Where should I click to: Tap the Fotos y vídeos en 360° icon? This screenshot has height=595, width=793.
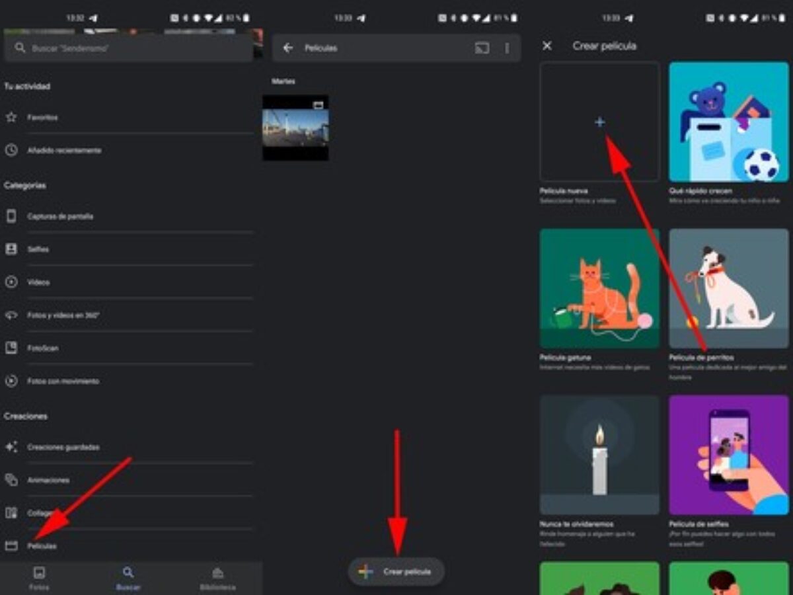pyautogui.click(x=11, y=315)
